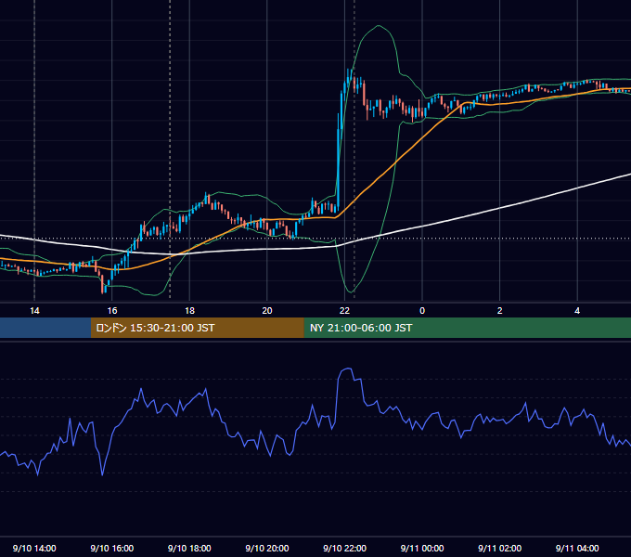
Task: Click the price-chart hour label 18
Action: (x=189, y=311)
